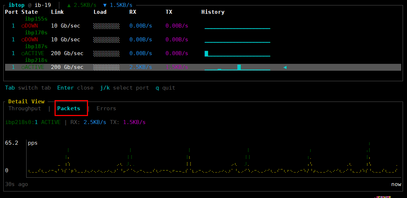Screen dimensions: 407x198
Task: Click the cyan selection arrow on ibp218s row
Action: pos(285,67)
